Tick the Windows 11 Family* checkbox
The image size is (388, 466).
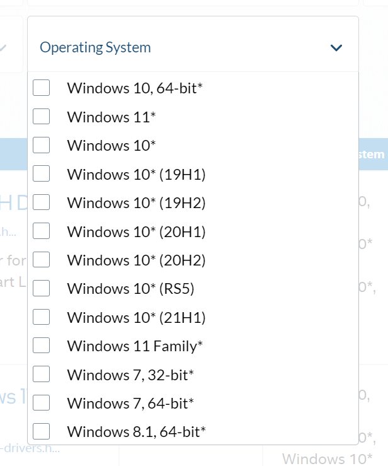tap(42, 346)
